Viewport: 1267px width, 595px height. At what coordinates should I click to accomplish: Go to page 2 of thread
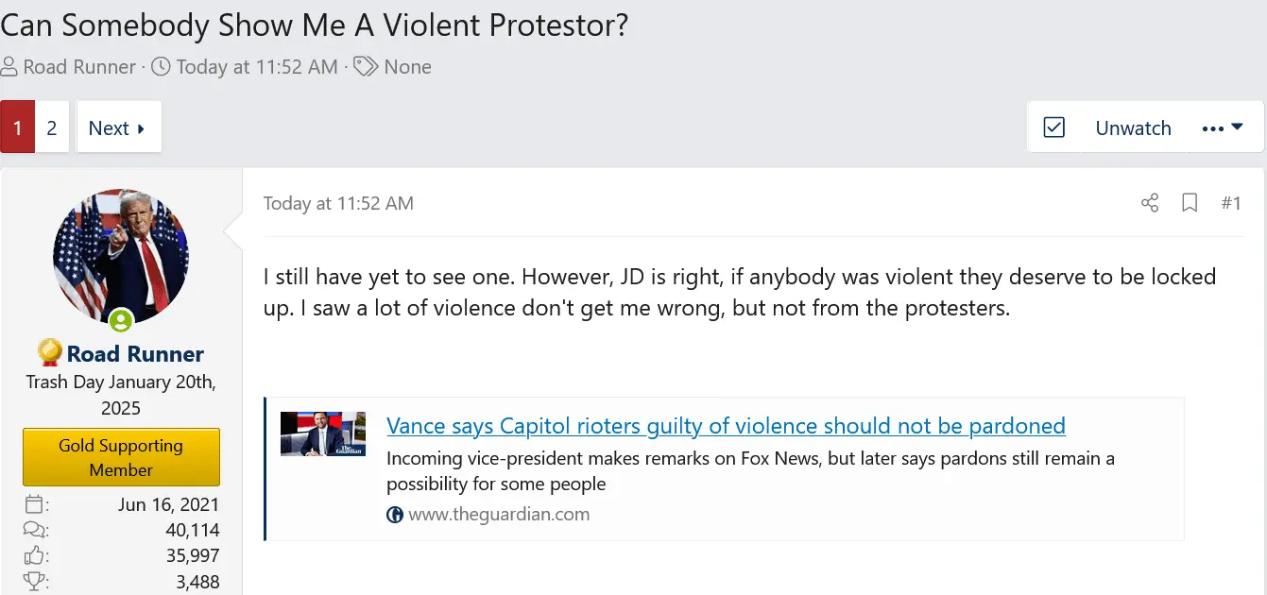coord(52,128)
